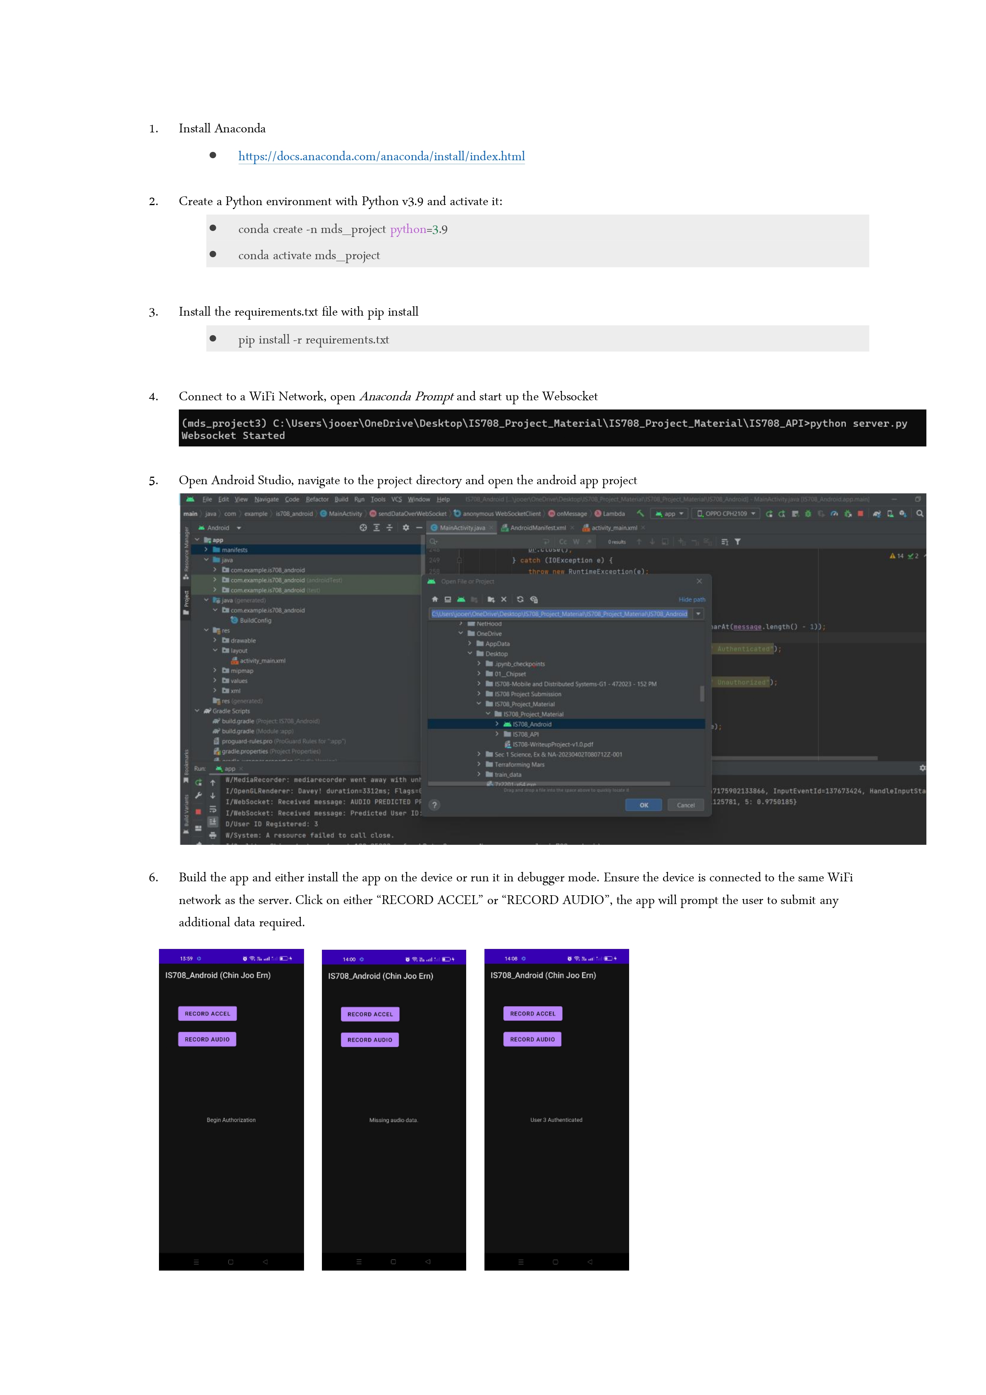
Task: Expand the AppData folder in dialog
Action: click(470, 643)
